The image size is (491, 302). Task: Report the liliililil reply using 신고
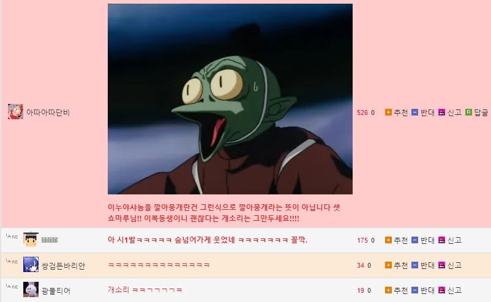449,240
